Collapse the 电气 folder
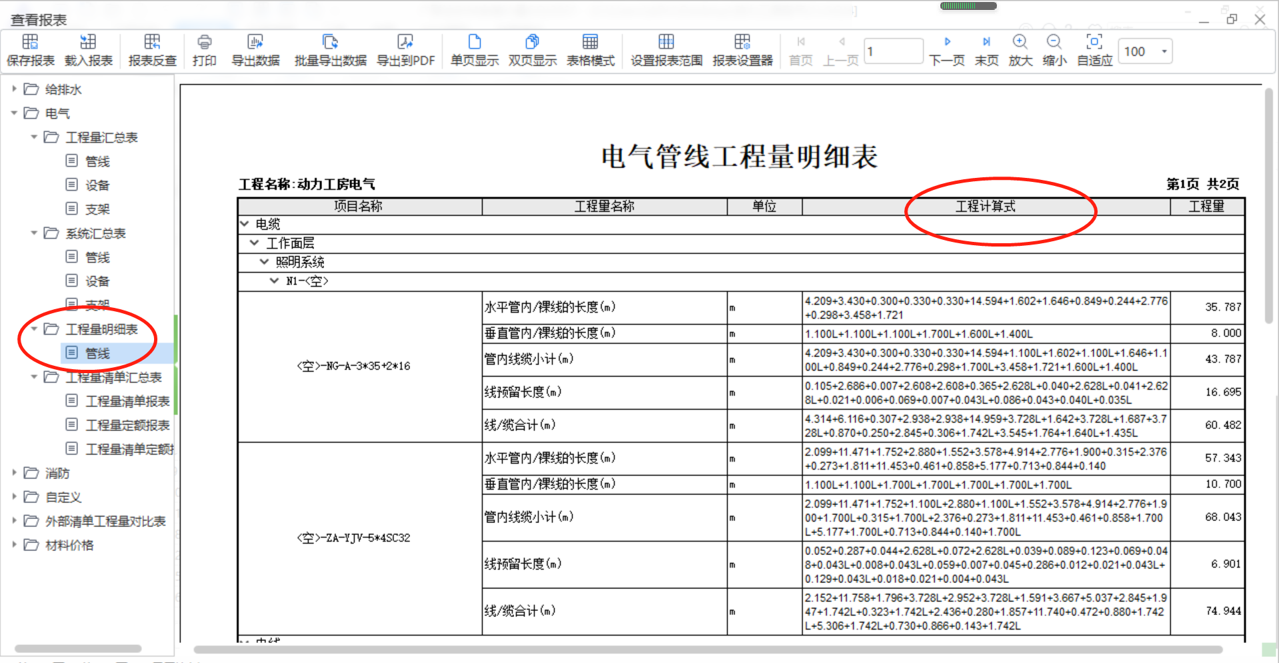 coord(14,113)
